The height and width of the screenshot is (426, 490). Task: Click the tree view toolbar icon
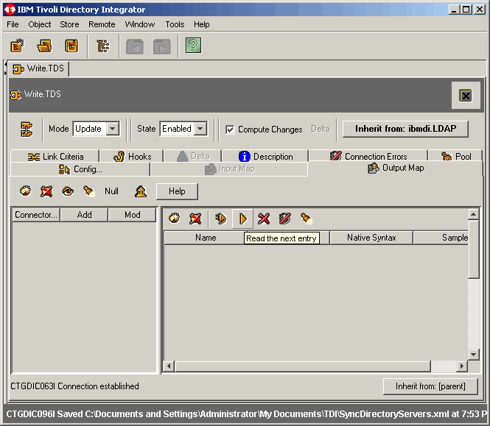pyautogui.click(x=103, y=46)
